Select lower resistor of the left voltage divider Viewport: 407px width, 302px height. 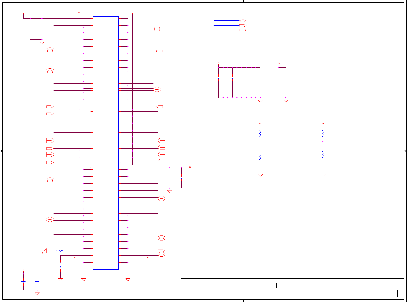(x=260, y=157)
